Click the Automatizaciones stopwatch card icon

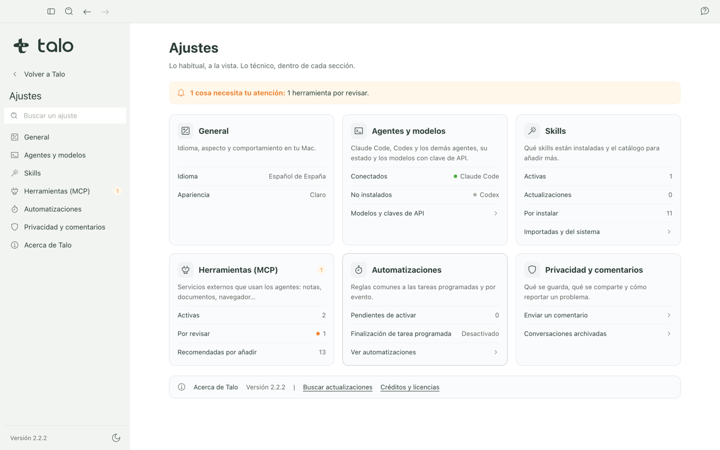359,269
